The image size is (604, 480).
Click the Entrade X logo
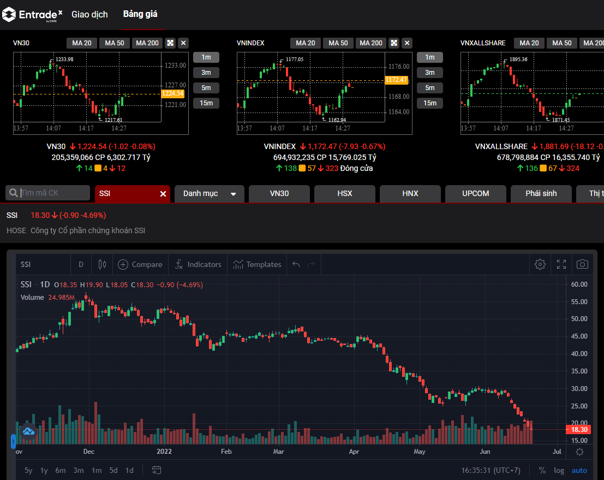coord(32,15)
